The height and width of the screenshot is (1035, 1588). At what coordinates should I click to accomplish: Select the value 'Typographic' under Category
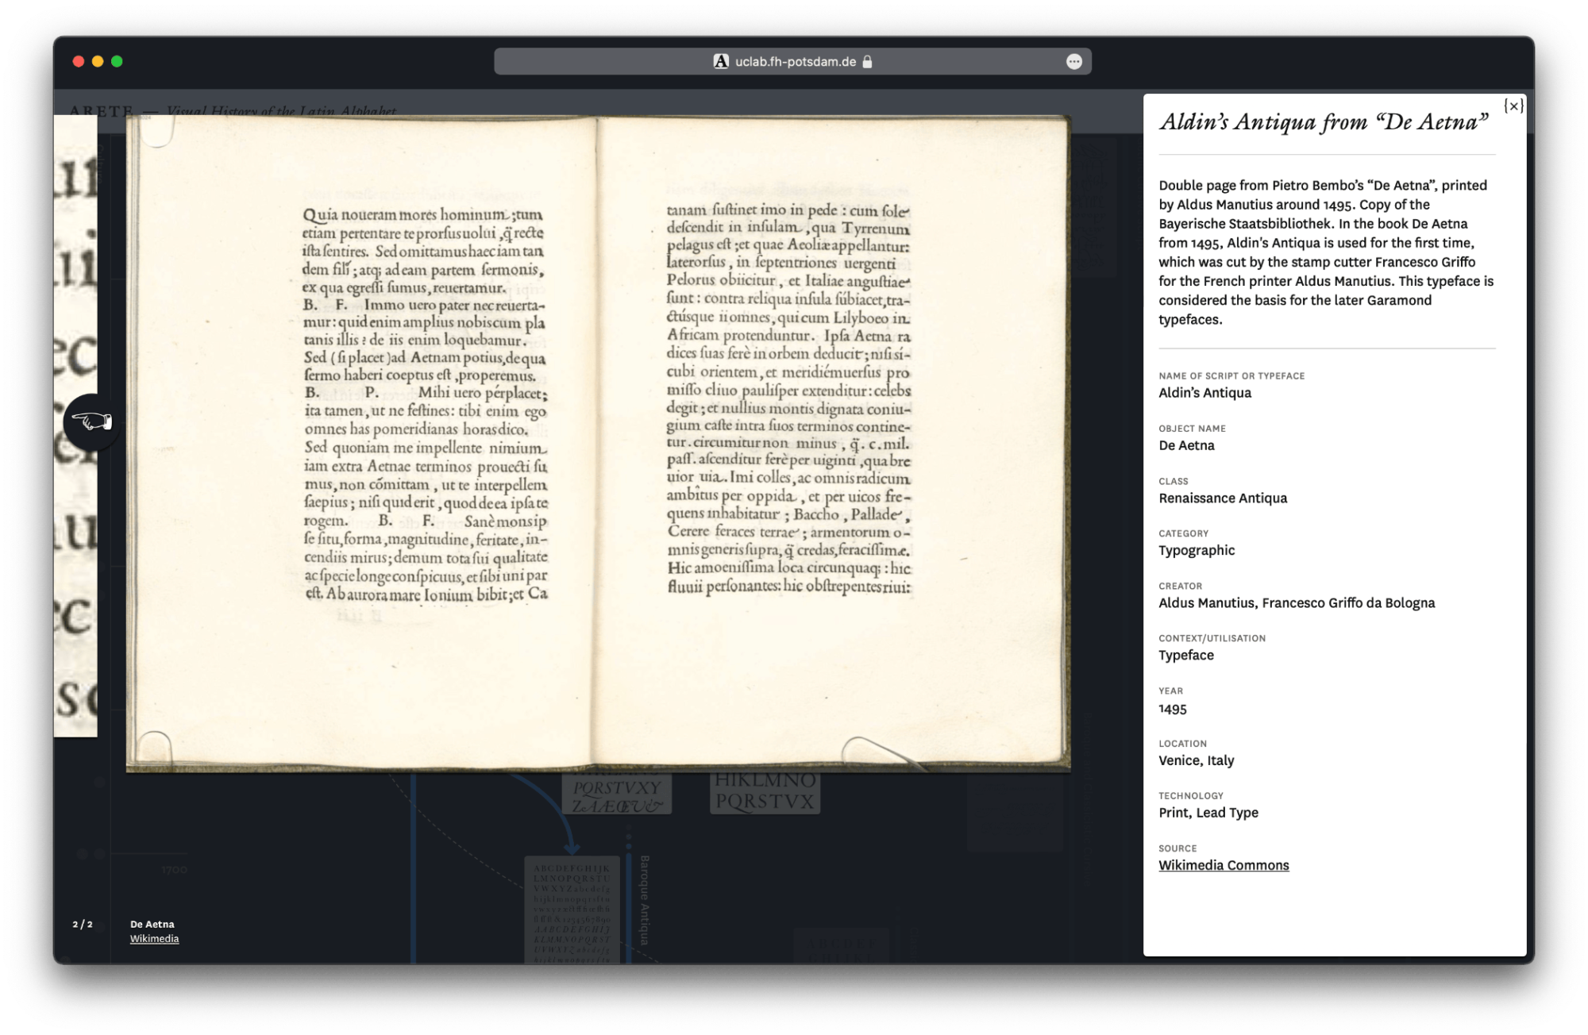coord(1197,550)
